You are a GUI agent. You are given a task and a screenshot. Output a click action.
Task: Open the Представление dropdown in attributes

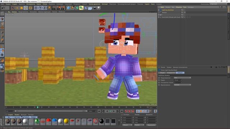182,78
